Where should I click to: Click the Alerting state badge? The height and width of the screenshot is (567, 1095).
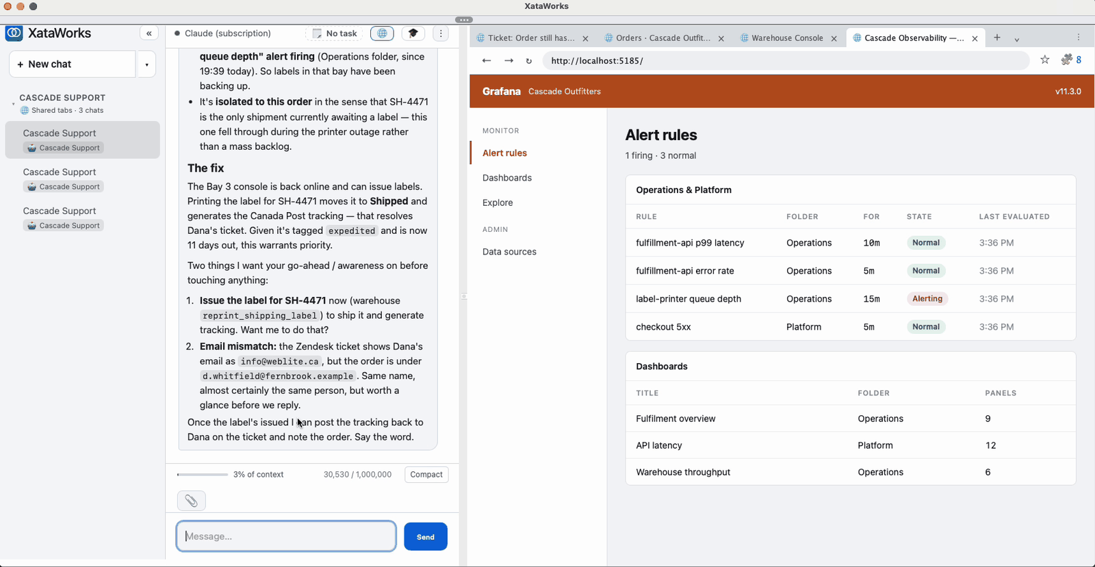[927, 299]
